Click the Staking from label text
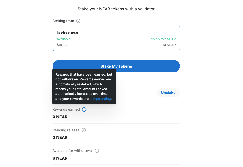243x167 pixels. click(x=63, y=21)
